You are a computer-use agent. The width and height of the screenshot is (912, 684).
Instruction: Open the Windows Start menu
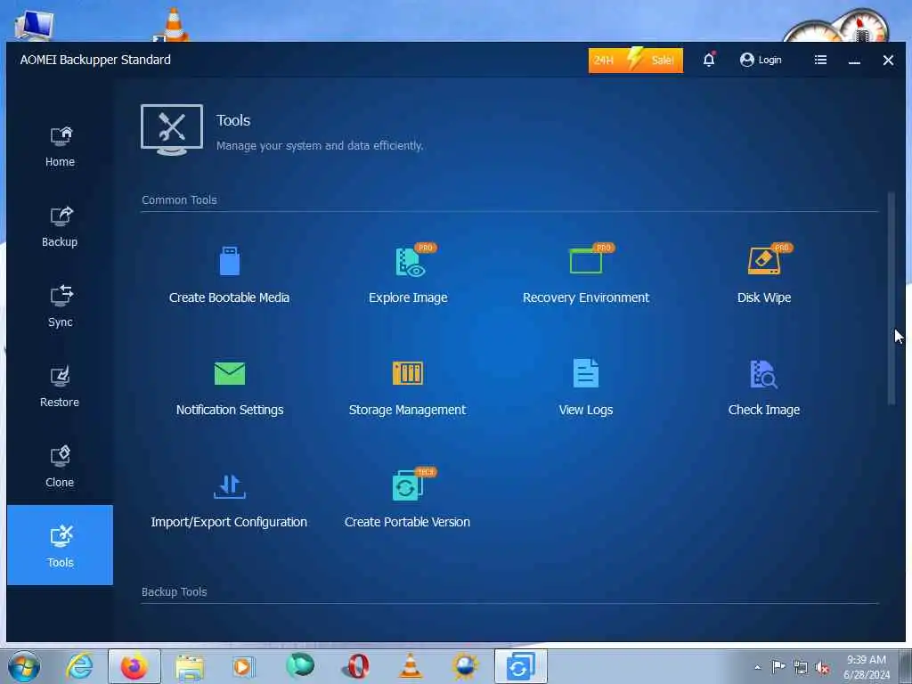(24, 666)
